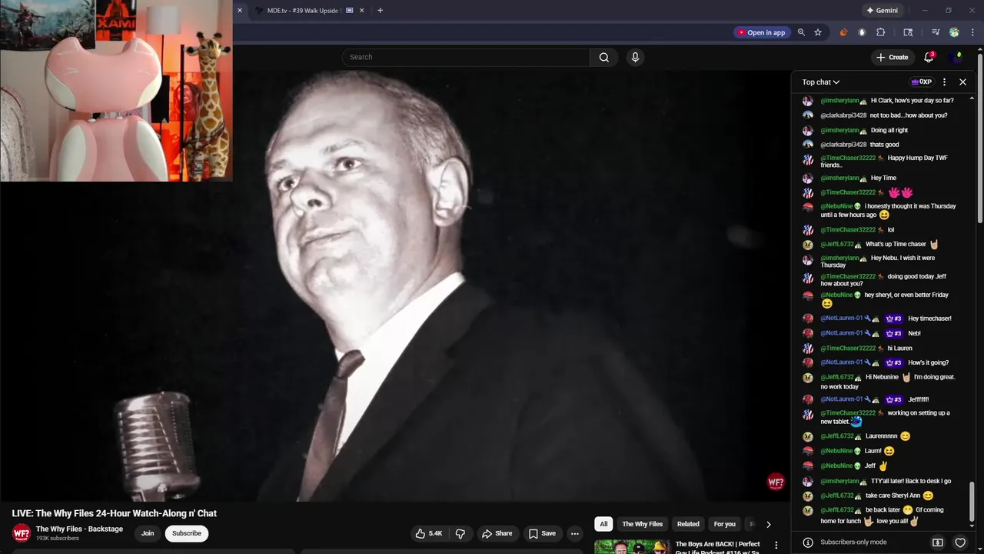Click the chat scrollbar thumb
The image size is (984, 554).
click(x=973, y=502)
